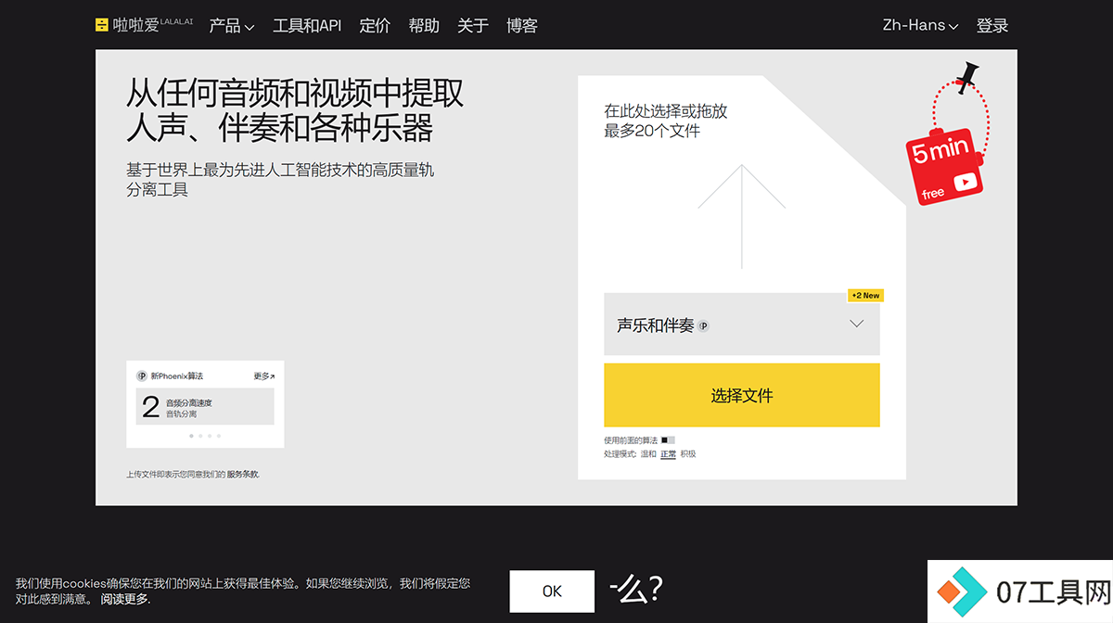Image resolution: width=1113 pixels, height=623 pixels.
Task: Click the +2 New badge
Action: (865, 296)
